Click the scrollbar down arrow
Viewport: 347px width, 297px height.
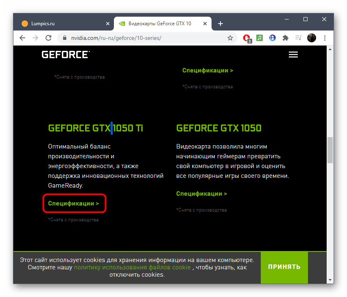coord(330,280)
